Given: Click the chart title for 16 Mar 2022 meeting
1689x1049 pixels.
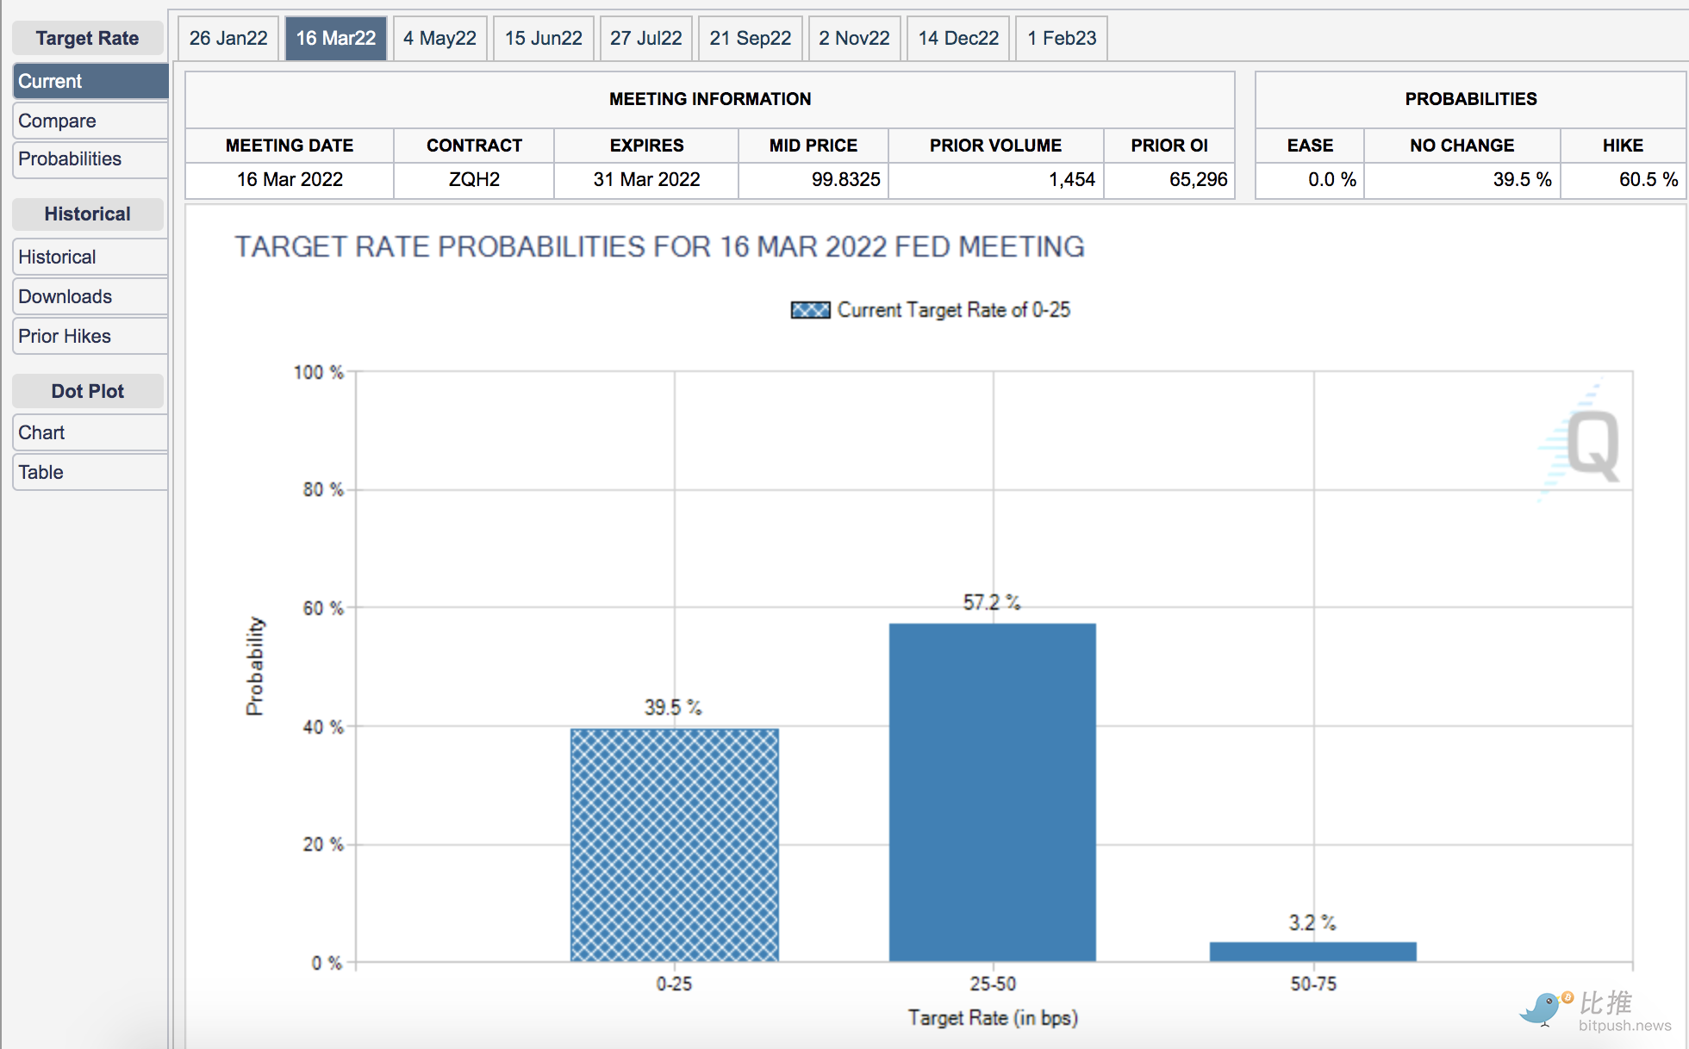Looking at the screenshot, I should point(659,247).
